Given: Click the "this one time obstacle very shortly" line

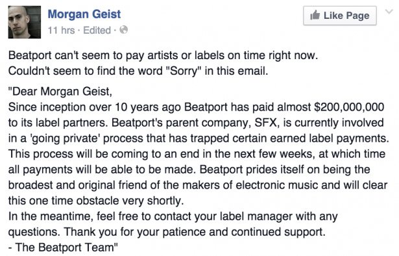Looking at the screenshot, I should coord(96,201).
